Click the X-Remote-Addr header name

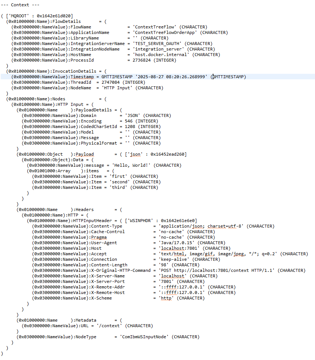point(108,287)
